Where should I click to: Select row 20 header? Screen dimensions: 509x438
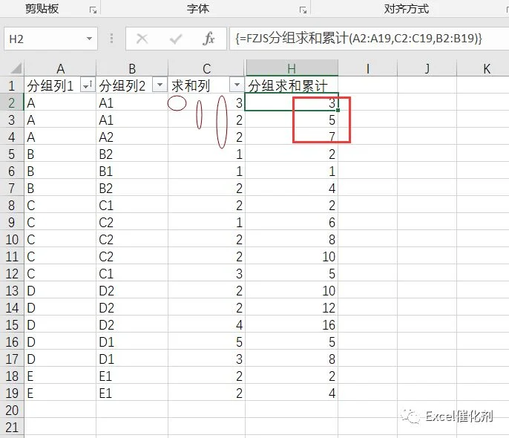[12, 411]
